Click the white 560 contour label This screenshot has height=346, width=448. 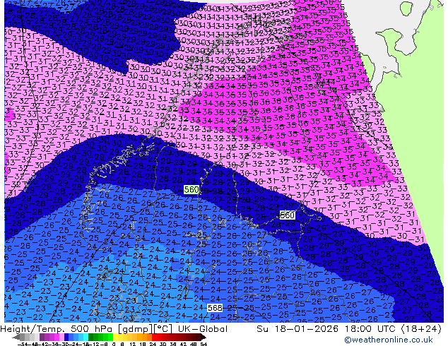[287, 215]
